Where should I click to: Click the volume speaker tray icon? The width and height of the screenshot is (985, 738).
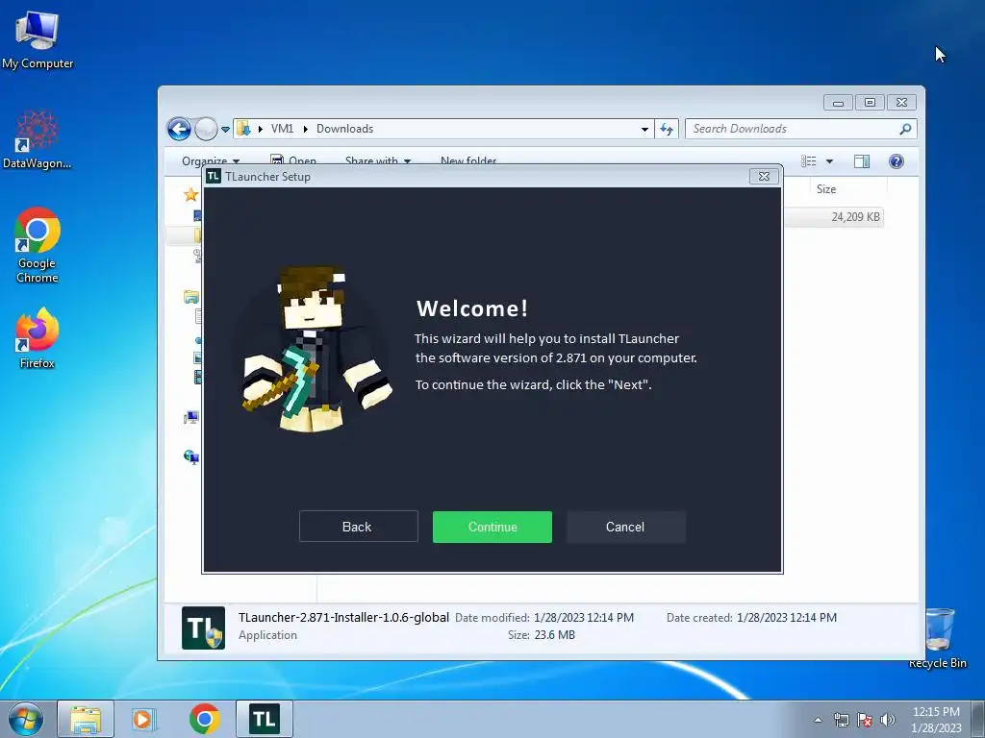point(887,720)
